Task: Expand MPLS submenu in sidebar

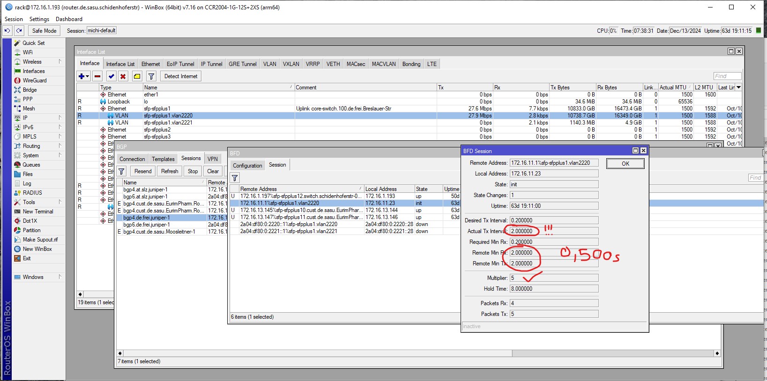Action: (60, 136)
